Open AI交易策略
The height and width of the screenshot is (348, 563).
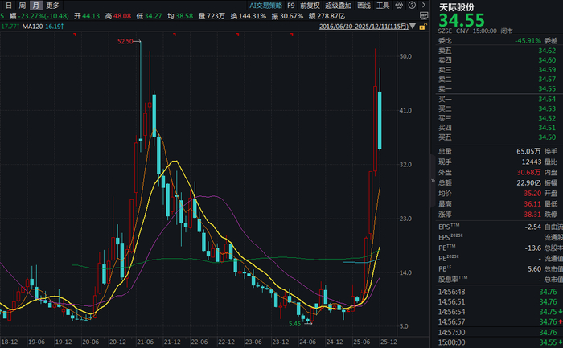(x=265, y=6)
